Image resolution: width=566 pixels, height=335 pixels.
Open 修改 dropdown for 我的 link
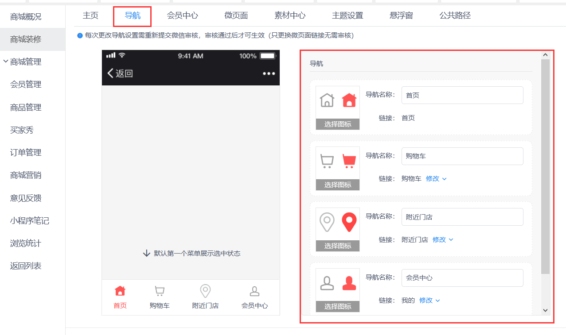[429, 300]
